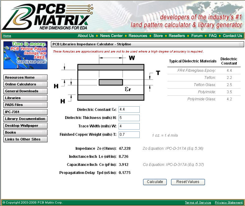The height and width of the screenshot is (206, 245).
Task: Click the FR4 Fibreglass Epoxy row label
Action: [x=197, y=71]
